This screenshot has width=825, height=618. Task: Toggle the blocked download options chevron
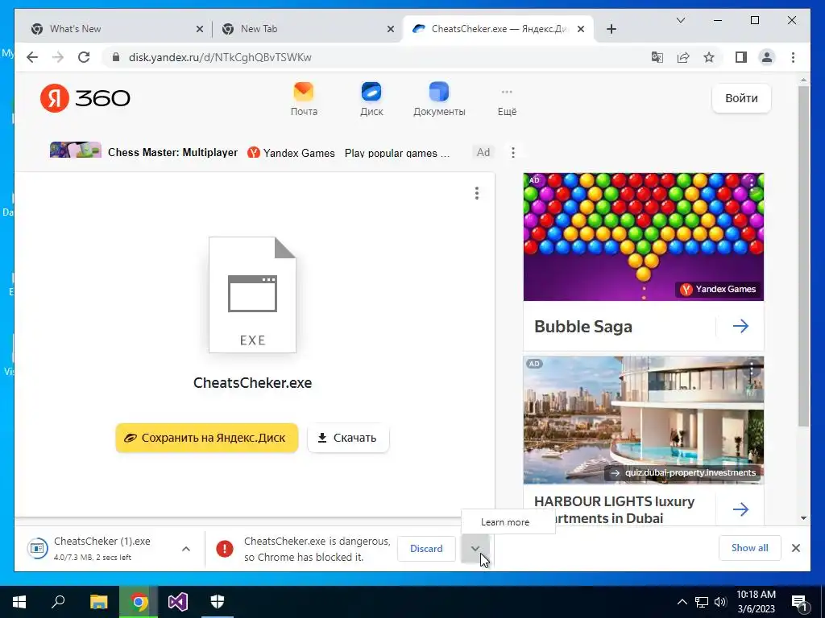click(x=475, y=549)
